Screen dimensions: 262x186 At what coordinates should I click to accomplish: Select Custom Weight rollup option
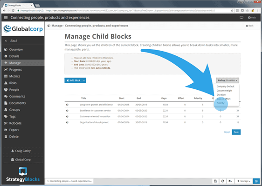tap(224, 91)
